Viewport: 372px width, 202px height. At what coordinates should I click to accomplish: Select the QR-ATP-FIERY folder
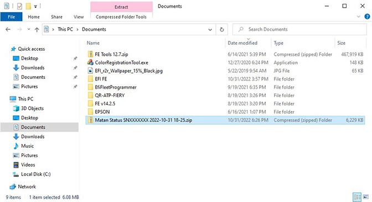coord(110,95)
